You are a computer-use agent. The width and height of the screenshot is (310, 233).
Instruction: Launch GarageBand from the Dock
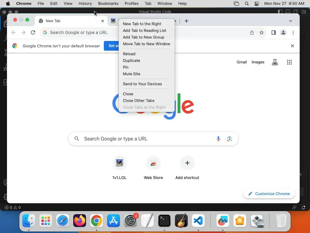(181, 221)
